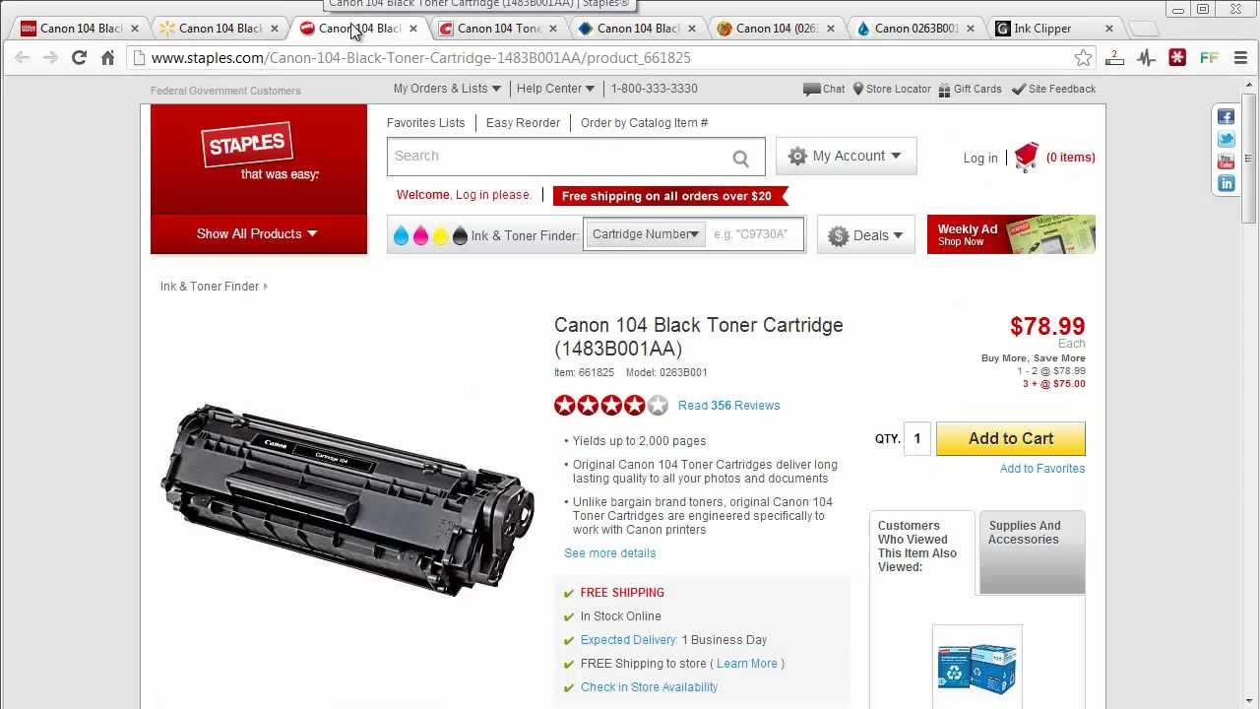Click the search magnifier icon

(x=740, y=158)
